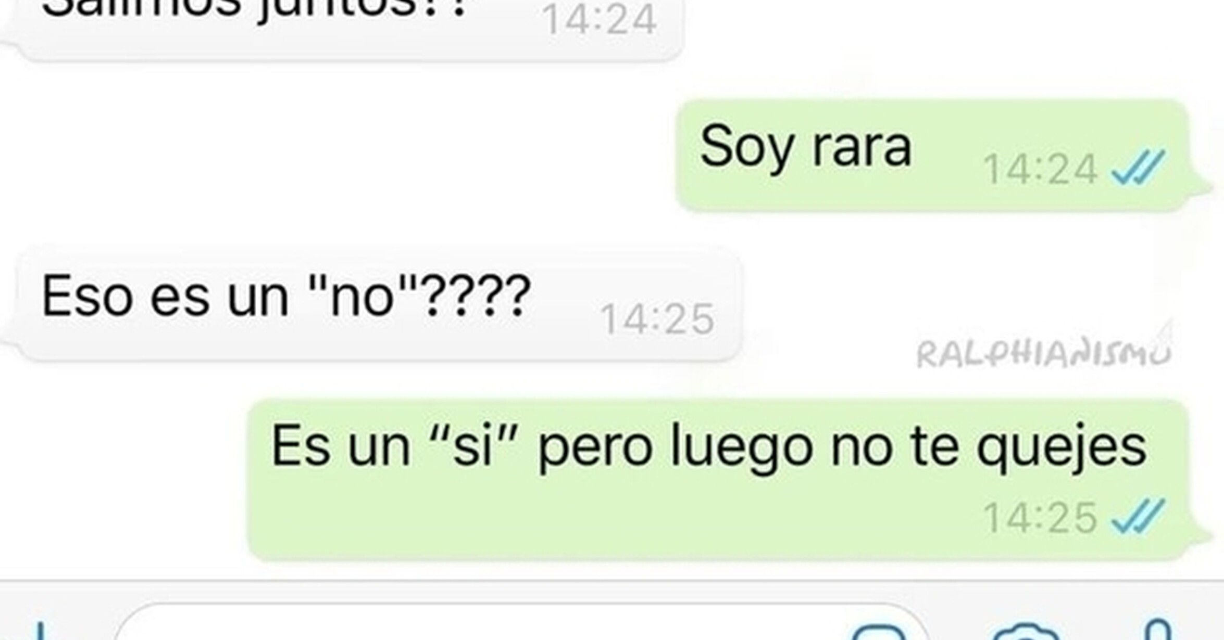This screenshot has width=1224, height=640.
Task: Click blue read ticks on last message
Action: click(1138, 516)
